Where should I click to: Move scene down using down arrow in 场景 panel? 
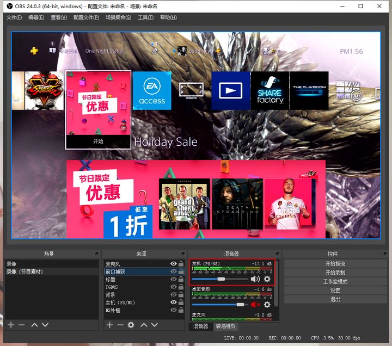[x=45, y=325]
